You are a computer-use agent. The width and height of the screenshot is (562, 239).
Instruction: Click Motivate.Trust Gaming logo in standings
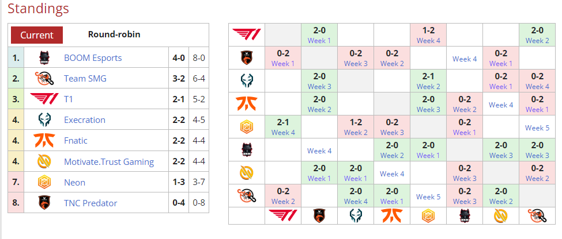tap(44, 161)
